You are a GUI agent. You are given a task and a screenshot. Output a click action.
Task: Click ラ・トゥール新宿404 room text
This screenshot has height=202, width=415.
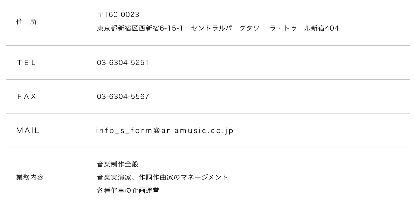point(304,28)
